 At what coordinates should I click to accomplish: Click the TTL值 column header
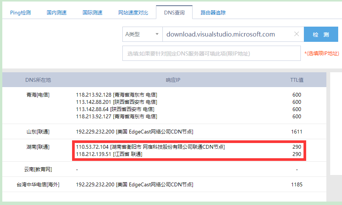click(x=297, y=80)
